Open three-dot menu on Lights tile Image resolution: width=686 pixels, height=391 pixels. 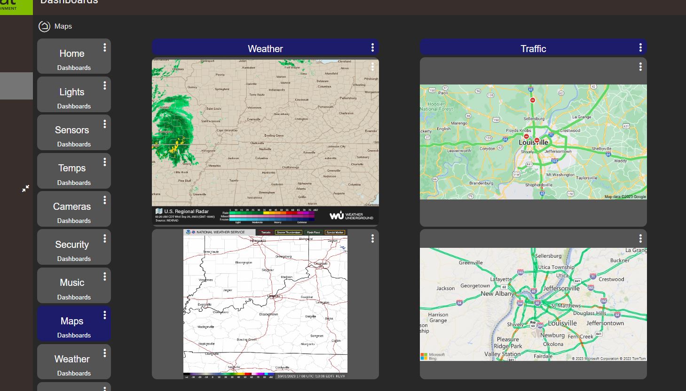tap(104, 85)
